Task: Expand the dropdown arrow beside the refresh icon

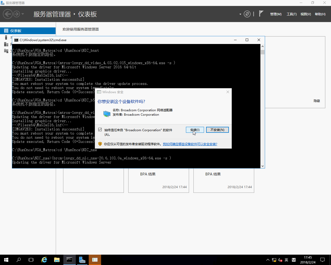Action: [240, 14]
